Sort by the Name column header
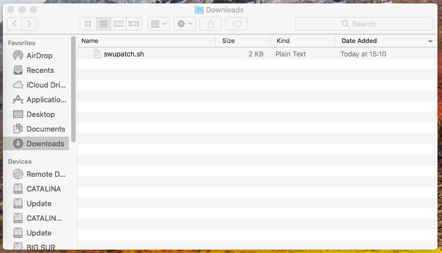 tap(147, 41)
